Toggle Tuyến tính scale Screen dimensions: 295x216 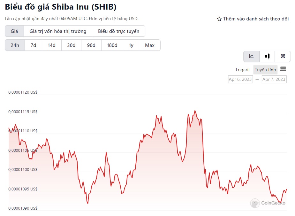point(265,70)
